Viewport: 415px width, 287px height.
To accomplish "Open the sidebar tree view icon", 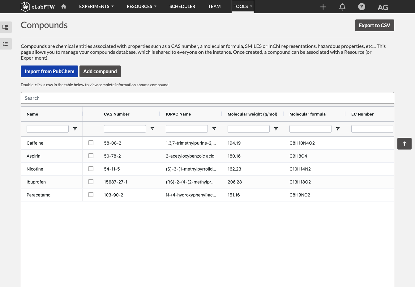I will (x=6, y=27).
